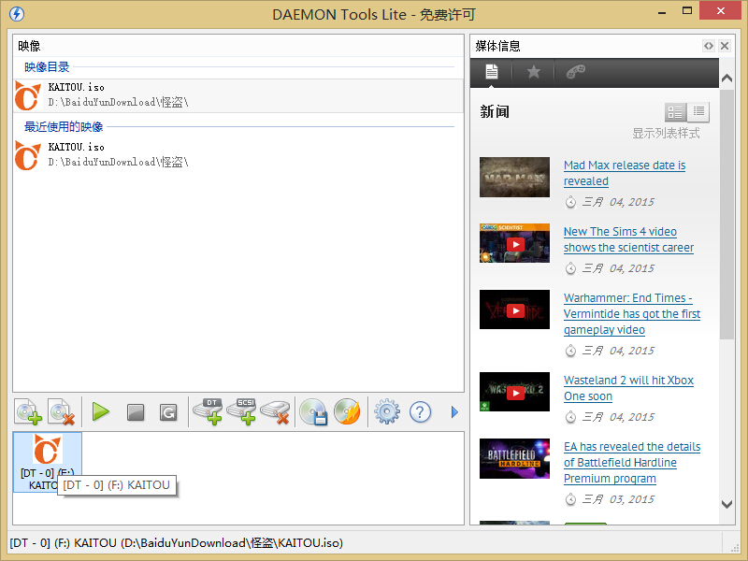Select KAITOU.iso under recently used images
Screen dimensions: 748x561
click(238, 155)
